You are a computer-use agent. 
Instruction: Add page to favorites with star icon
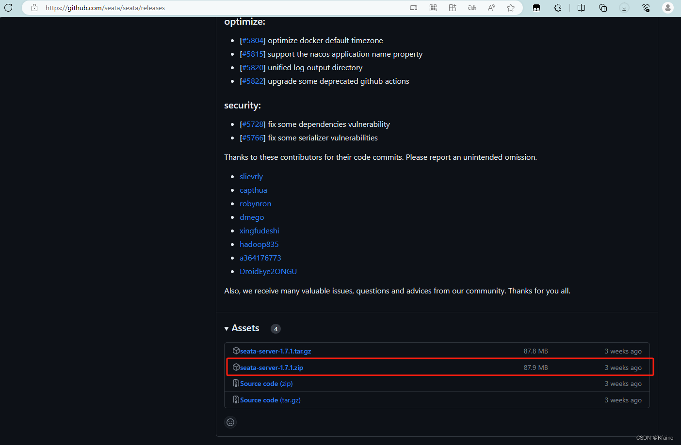(511, 8)
